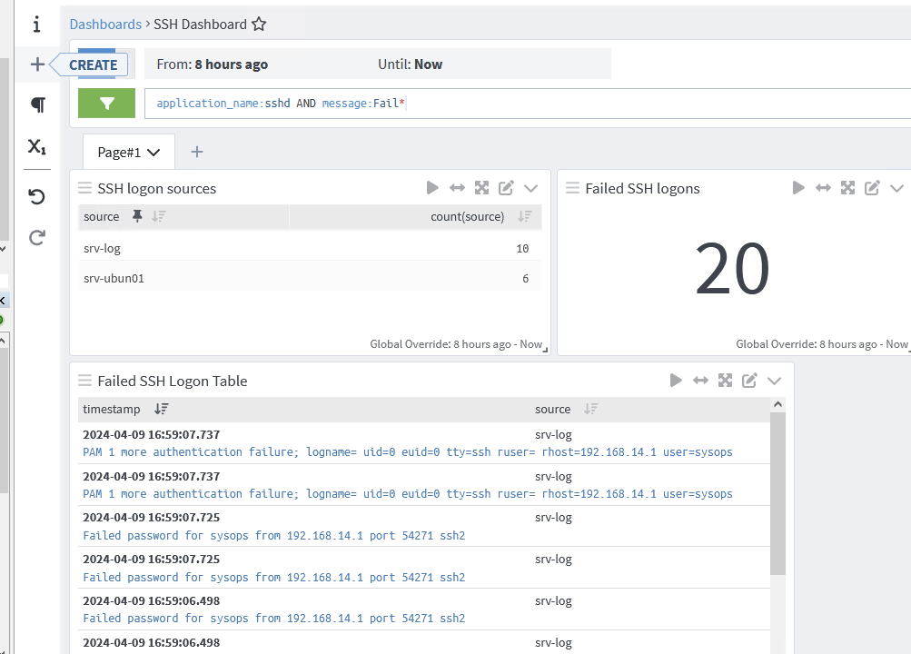The width and height of the screenshot is (911, 654).
Task: Sort Failed SSH Logon Table by source
Action: [x=591, y=409]
